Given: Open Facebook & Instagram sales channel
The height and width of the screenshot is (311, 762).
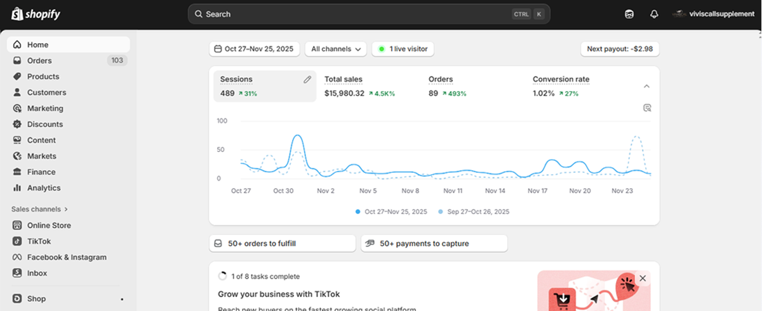Looking at the screenshot, I should pyautogui.click(x=66, y=257).
